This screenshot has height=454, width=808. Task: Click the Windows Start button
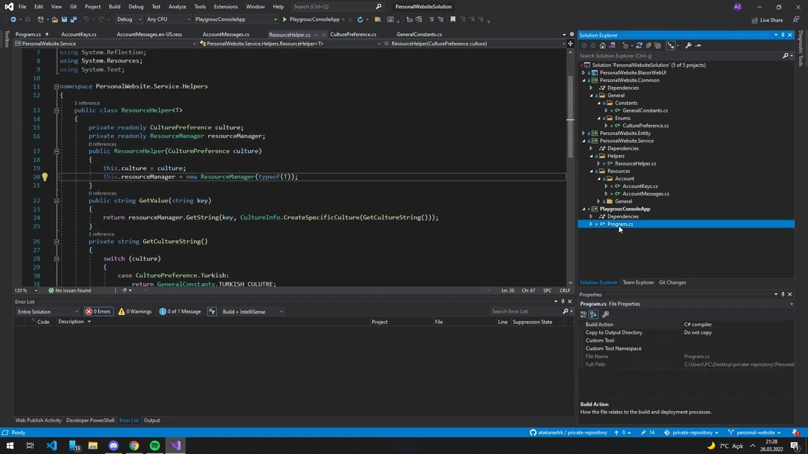point(9,446)
